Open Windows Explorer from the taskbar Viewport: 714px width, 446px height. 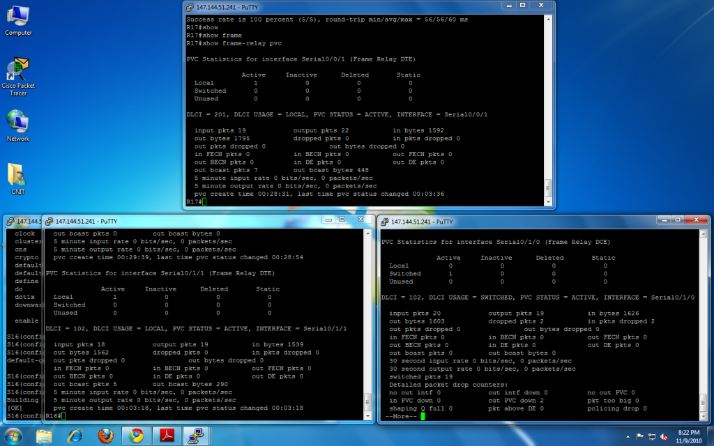click(44, 436)
